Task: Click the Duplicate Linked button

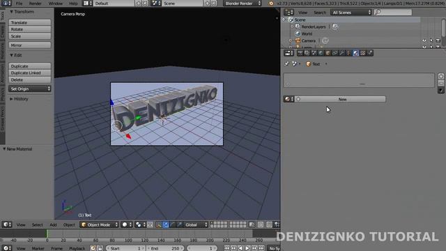Action: click(29, 73)
